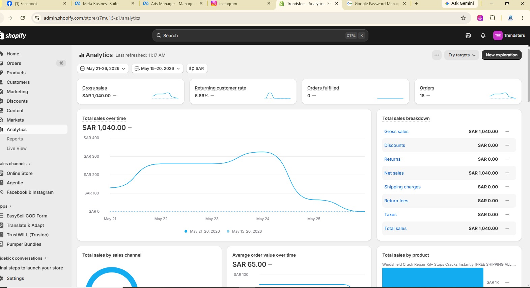
Task: Open the notifications bell
Action: coord(483,35)
